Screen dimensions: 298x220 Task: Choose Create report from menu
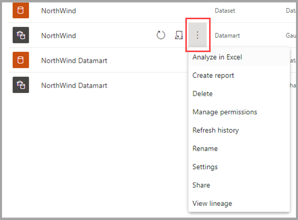(x=239, y=75)
